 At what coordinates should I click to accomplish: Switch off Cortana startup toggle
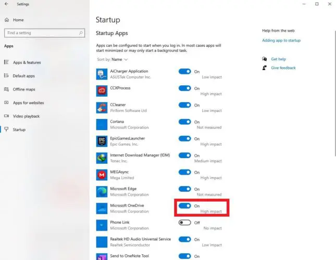185,122
